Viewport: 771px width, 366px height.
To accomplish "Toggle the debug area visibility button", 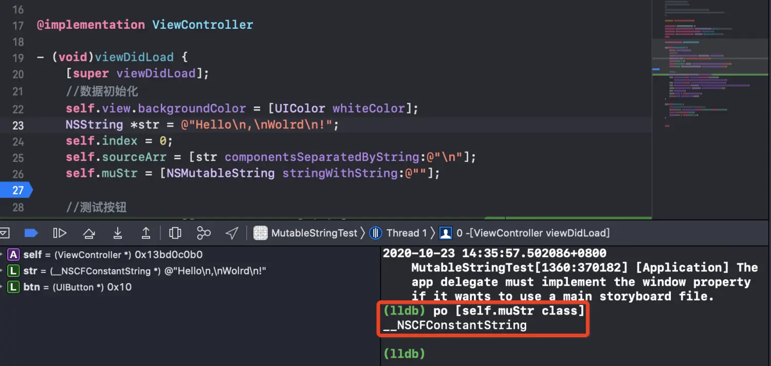I will pyautogui.click(x=4, y=233).
